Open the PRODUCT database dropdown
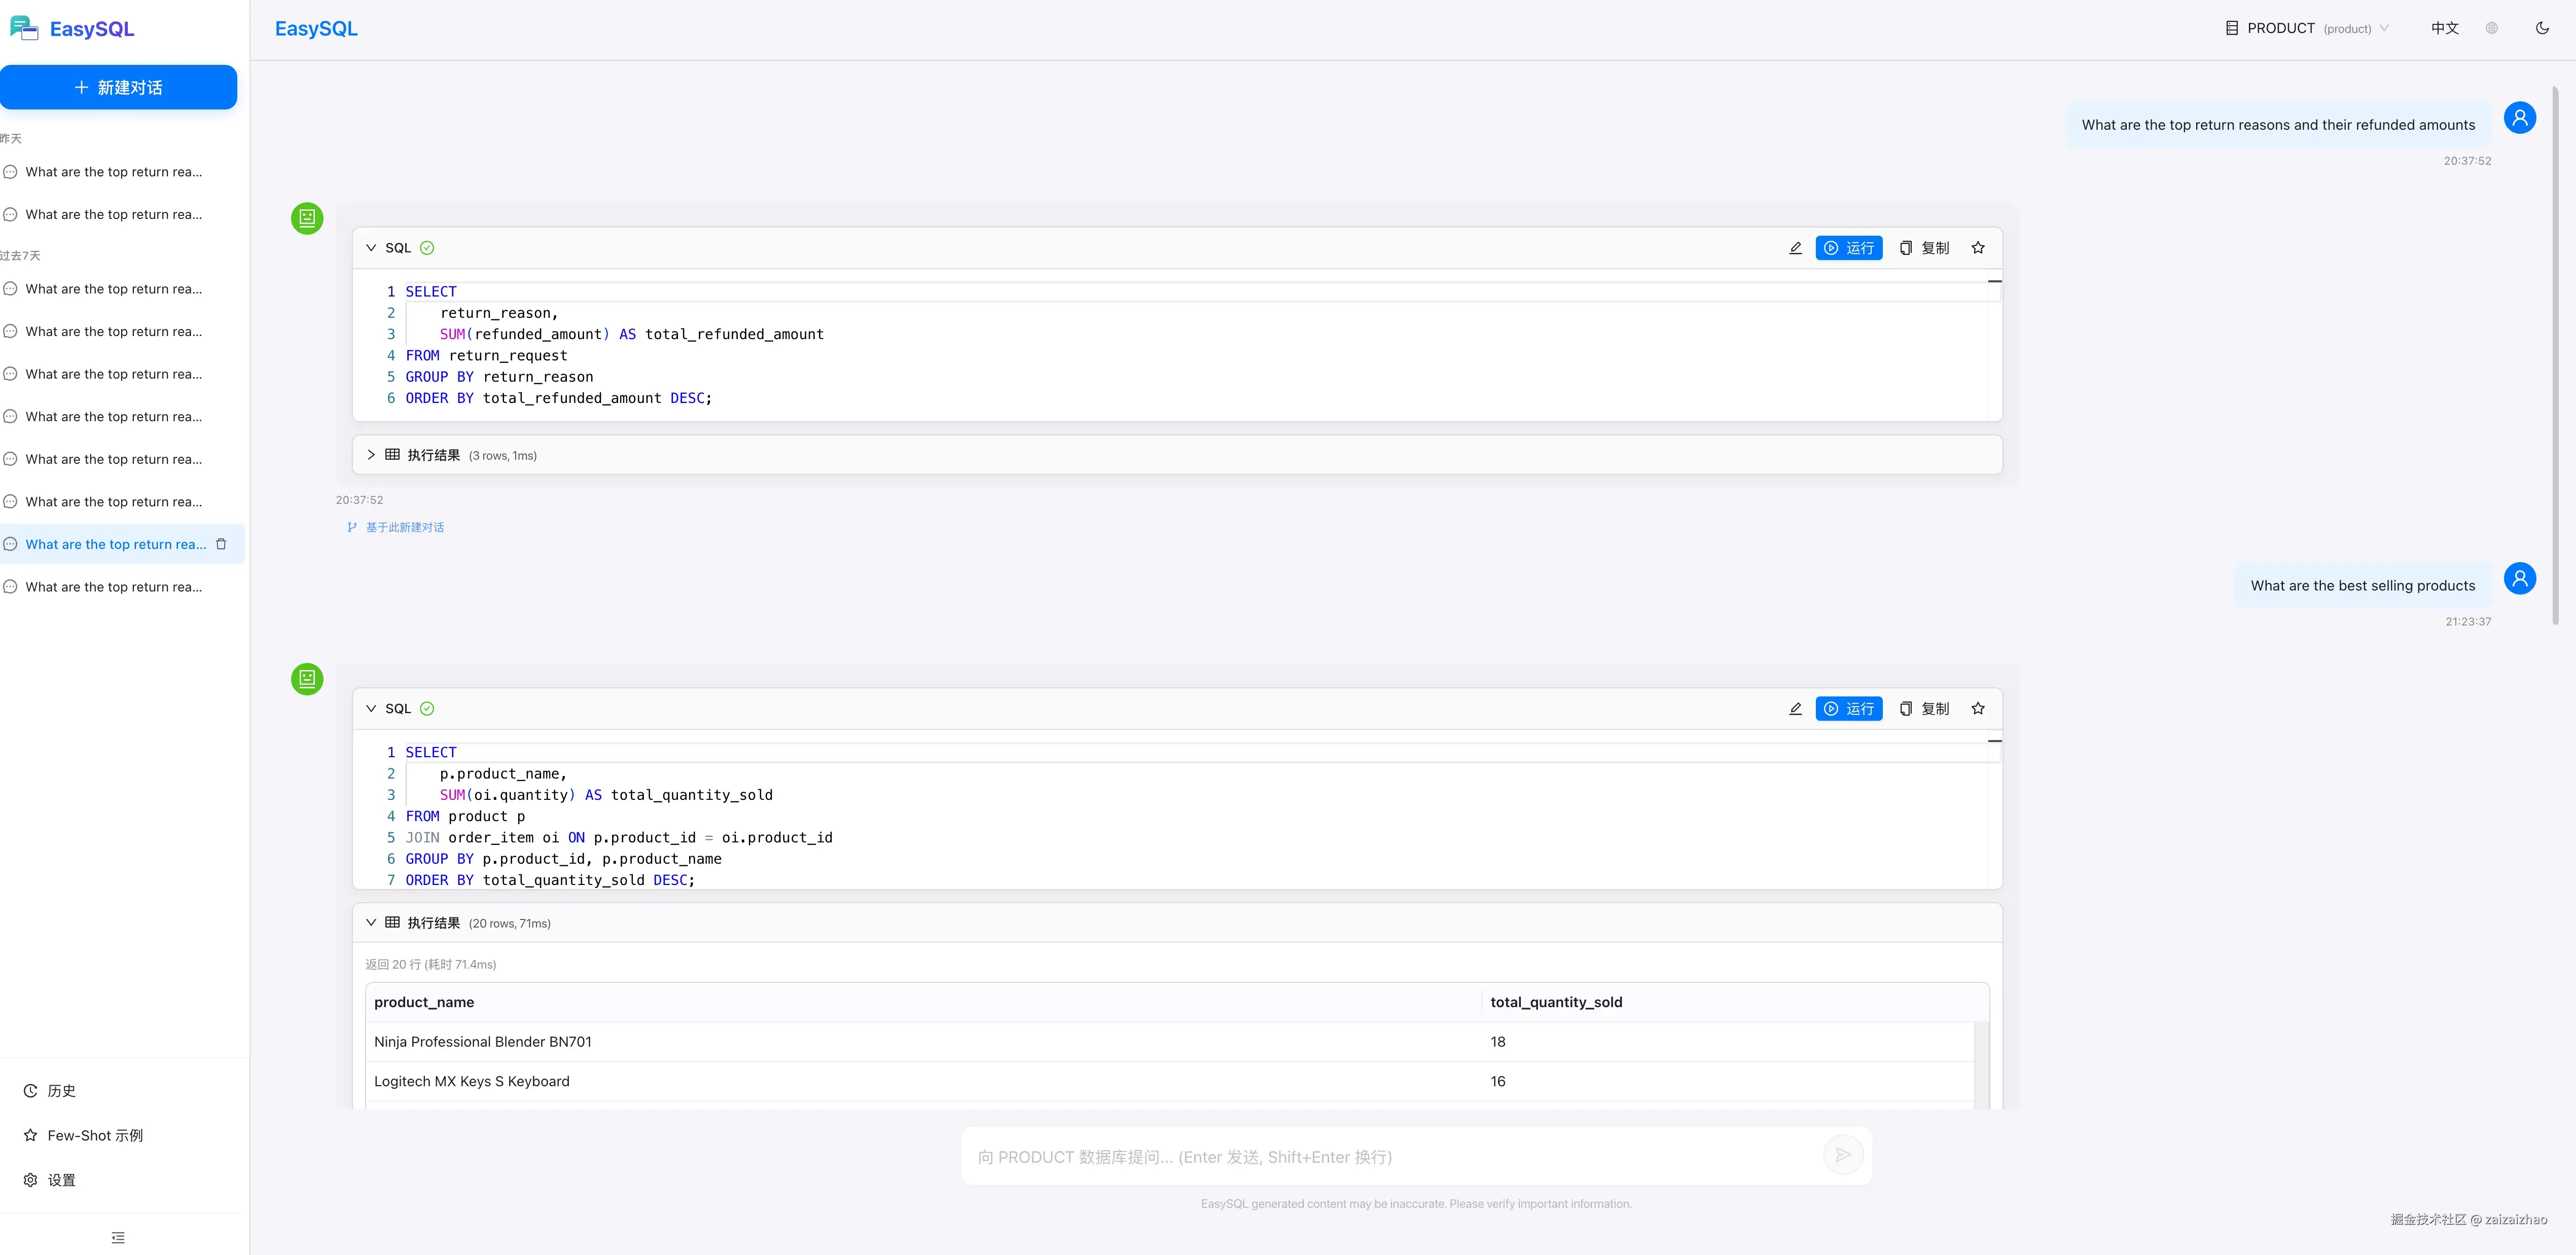Image resolution: width=2576 pixels, height=1255 pixels. (x=2307, y=28)
